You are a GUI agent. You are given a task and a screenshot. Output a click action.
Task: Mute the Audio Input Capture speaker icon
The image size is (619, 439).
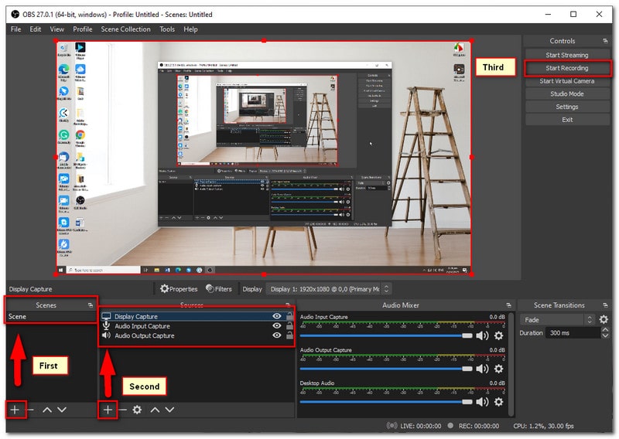point(482,335)
